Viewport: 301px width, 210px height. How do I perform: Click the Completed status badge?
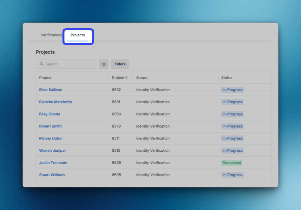click(x=232, y=163)
